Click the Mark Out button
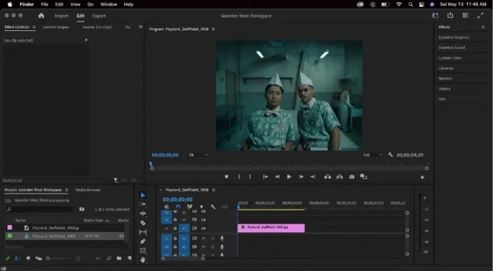Image resolution: width=493 pixels, height=271 pixels. point(250,177)
